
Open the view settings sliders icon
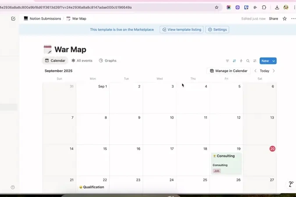pos(255,61)
